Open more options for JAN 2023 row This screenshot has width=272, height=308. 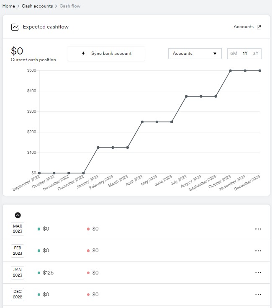258,272
